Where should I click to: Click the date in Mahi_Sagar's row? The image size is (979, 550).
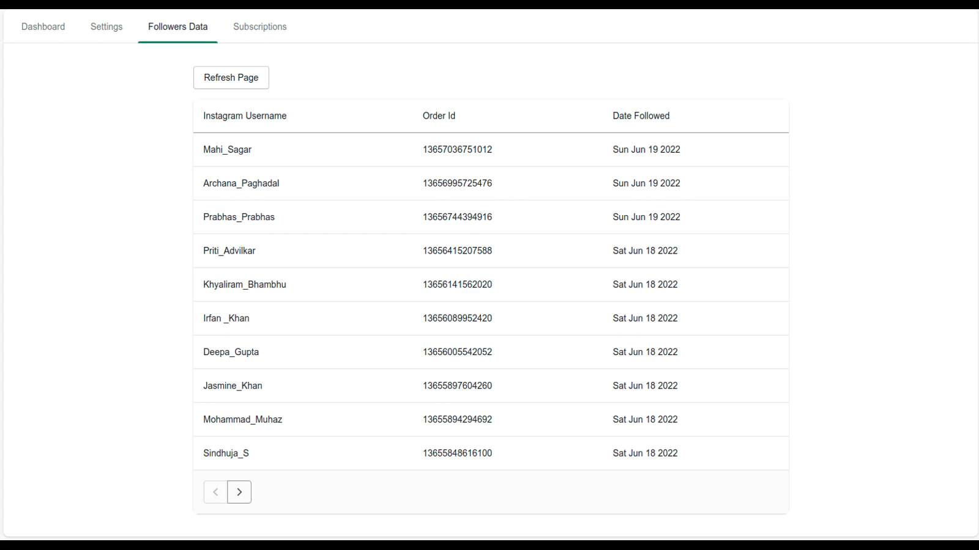click(x=646, y=150)
